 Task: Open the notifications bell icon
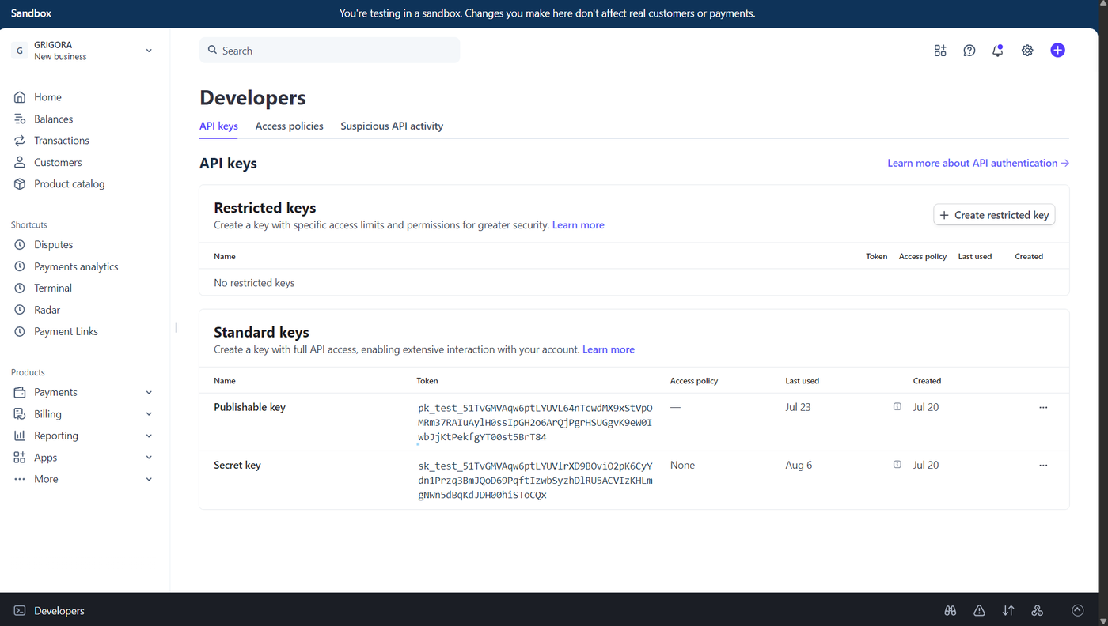[998, 51]
